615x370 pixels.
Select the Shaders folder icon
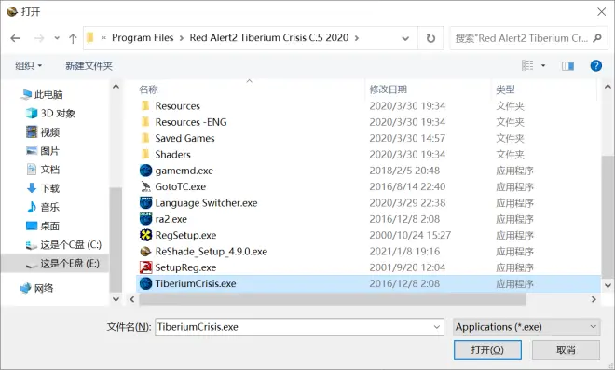(145, 154)
